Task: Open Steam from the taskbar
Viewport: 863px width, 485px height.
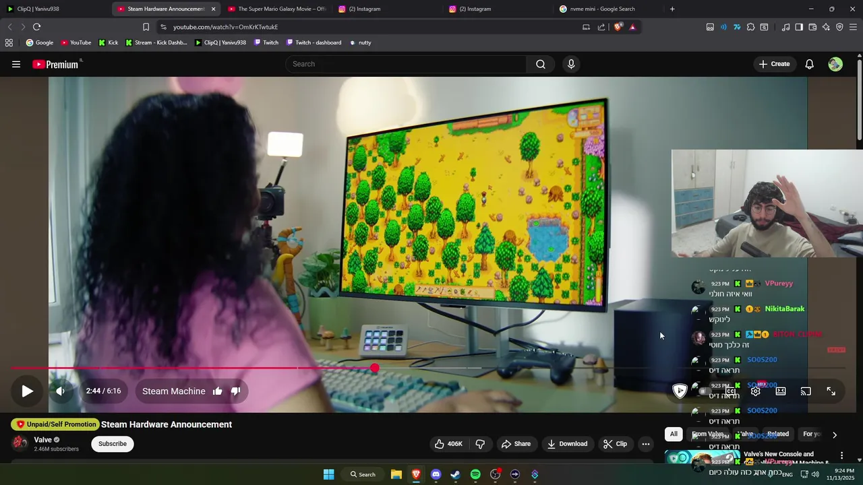Action: coord(455,474)
